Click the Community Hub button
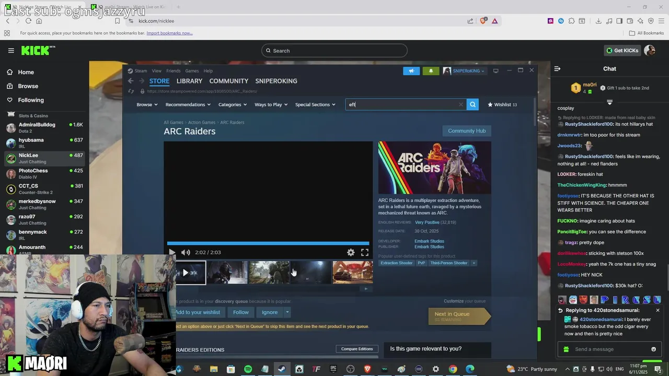Image resolution: width=669 pixels, height=376 pixels. 467,131
